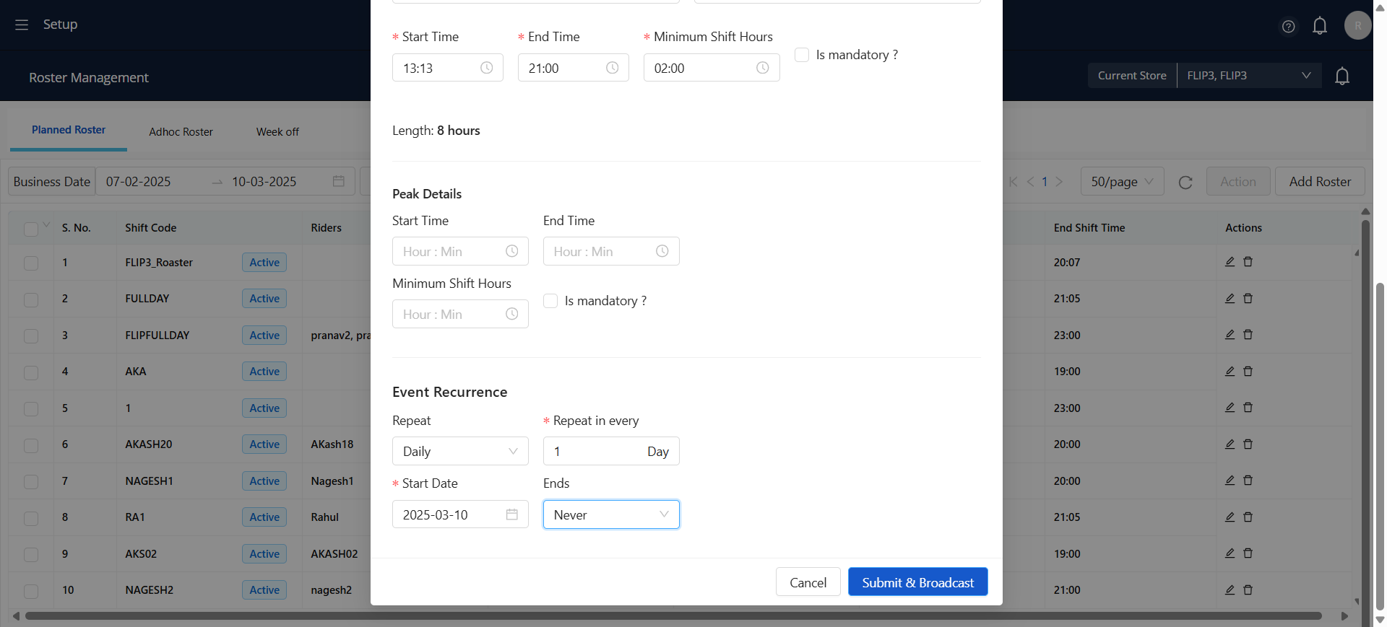Delete the NAGESH1 roster row
This screenshot has width=1387, height=627.
pyautogui.click(x=1248, y=481)
